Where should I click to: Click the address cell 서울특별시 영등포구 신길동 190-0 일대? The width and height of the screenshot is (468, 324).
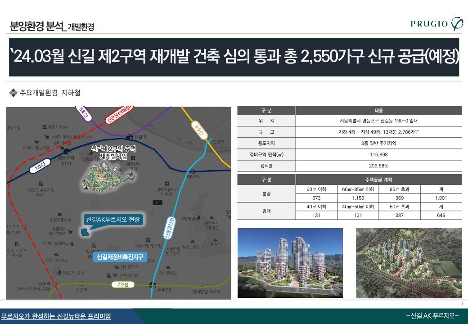click(379, 121)
